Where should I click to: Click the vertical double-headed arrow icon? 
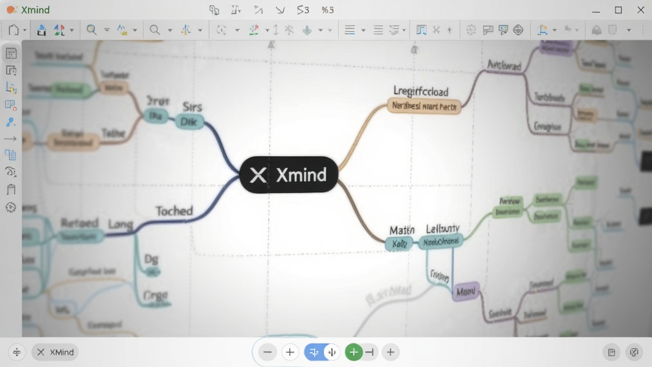pos(276,29)
